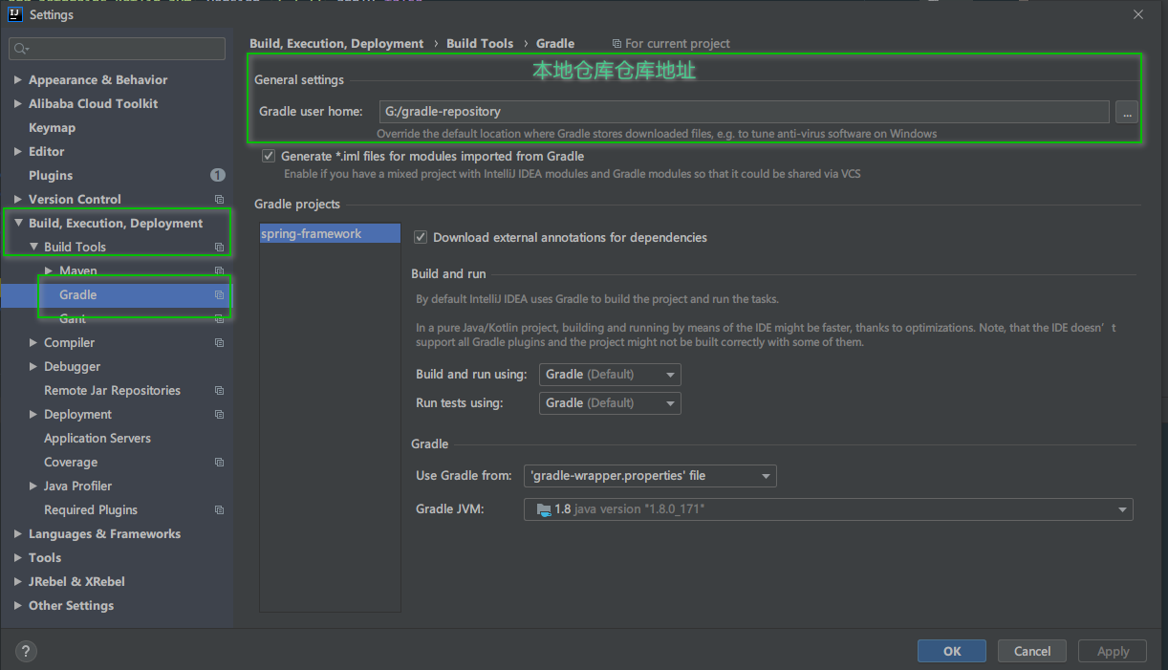Click the project-level icon next to Coverage
Screen dimensions: 1168x670
(219, 463)
